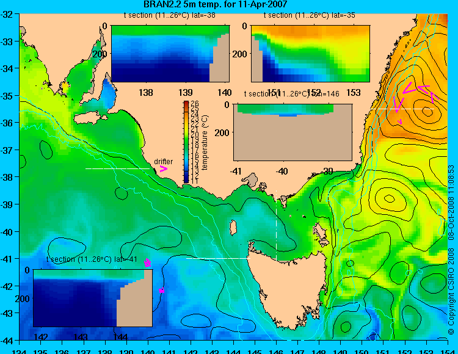Select the "t section (11..26°C) lat=-38" heading
458x354 pixels.
tap(169, 15)
